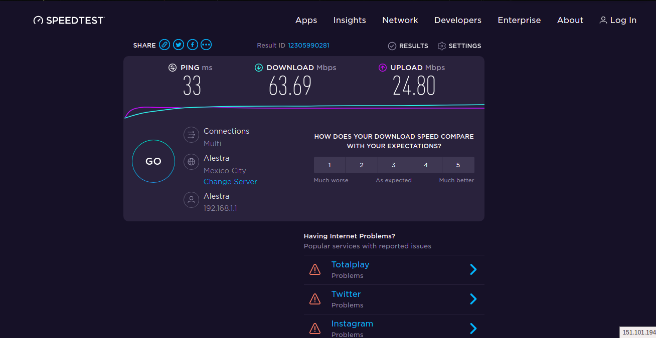
Task: Rate download speed as 5
Action: point(458,165)
